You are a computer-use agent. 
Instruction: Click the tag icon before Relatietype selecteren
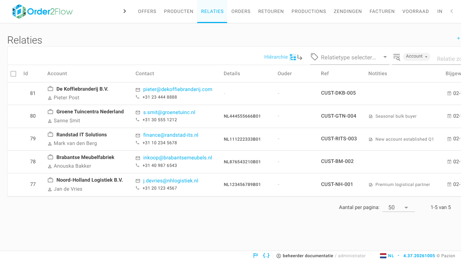[314, 57]
